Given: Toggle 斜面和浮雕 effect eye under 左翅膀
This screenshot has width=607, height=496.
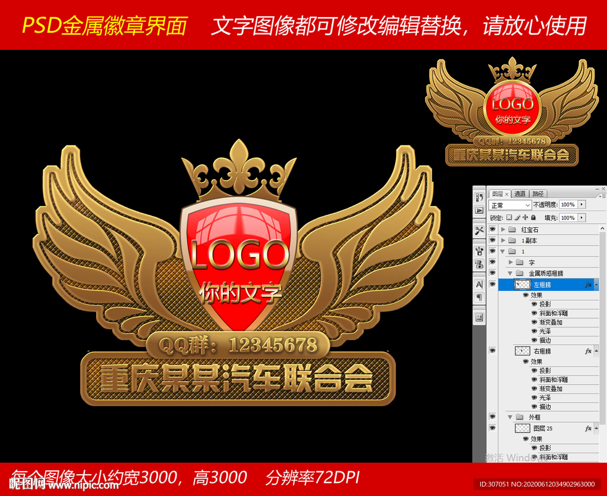Looking at the screenshot, I should (534, 313).
